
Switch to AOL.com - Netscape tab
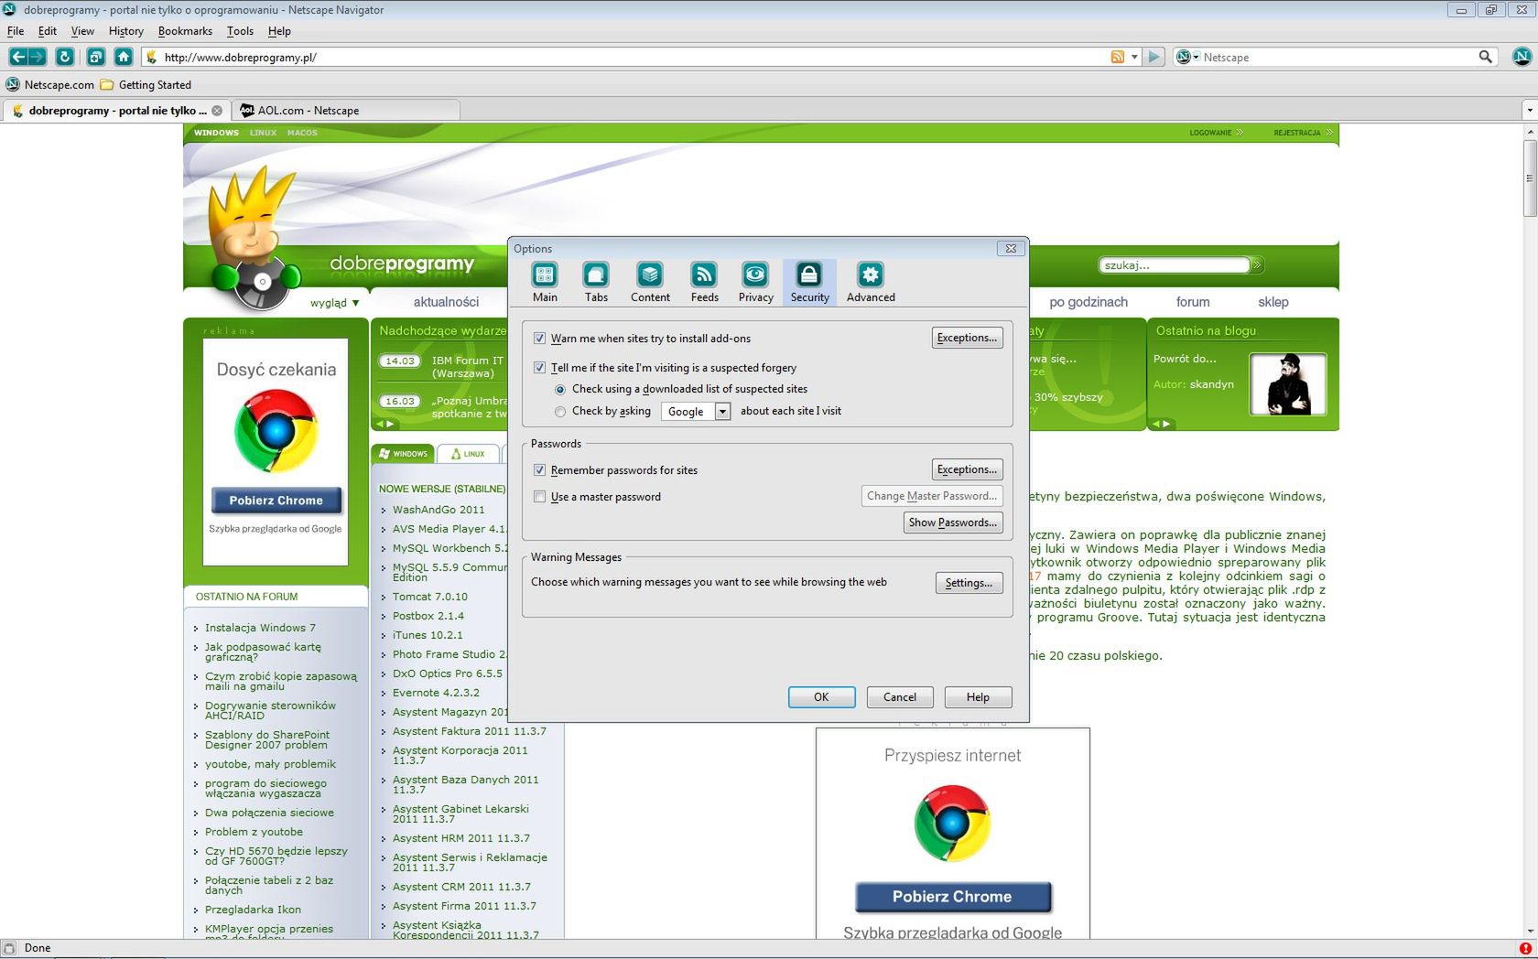pyautogui.click(x=346, y=111)
